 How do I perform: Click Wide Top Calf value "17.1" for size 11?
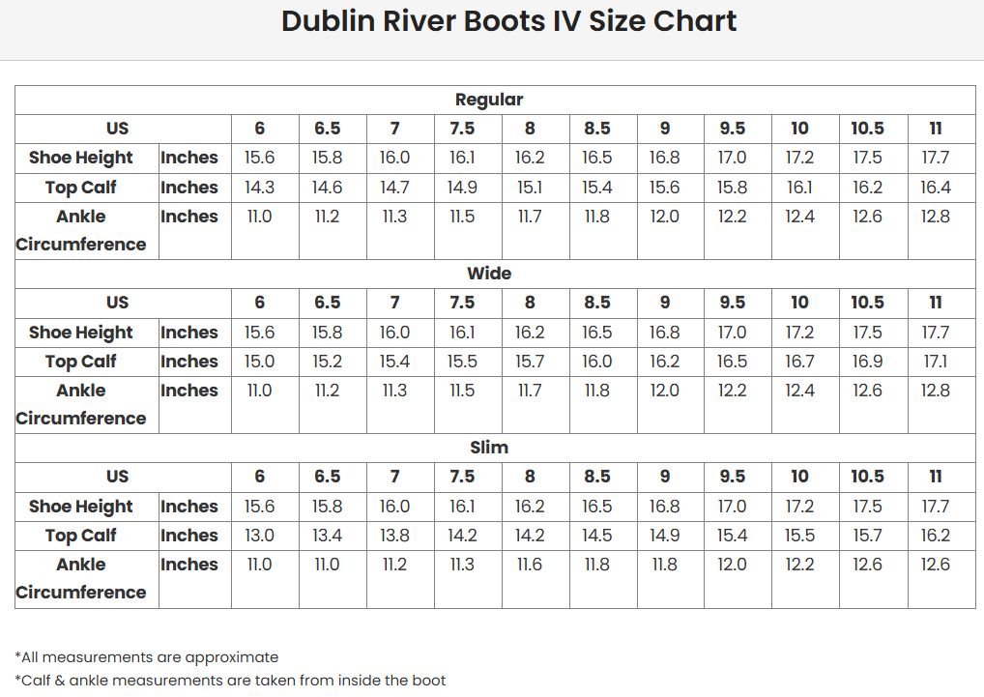tap(935, 362)
